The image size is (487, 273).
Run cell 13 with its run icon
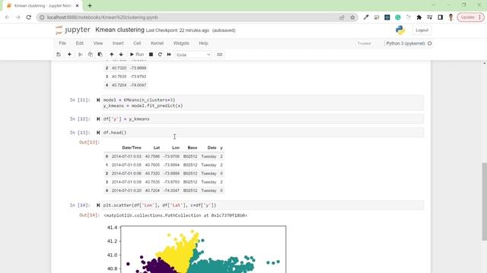98,133
